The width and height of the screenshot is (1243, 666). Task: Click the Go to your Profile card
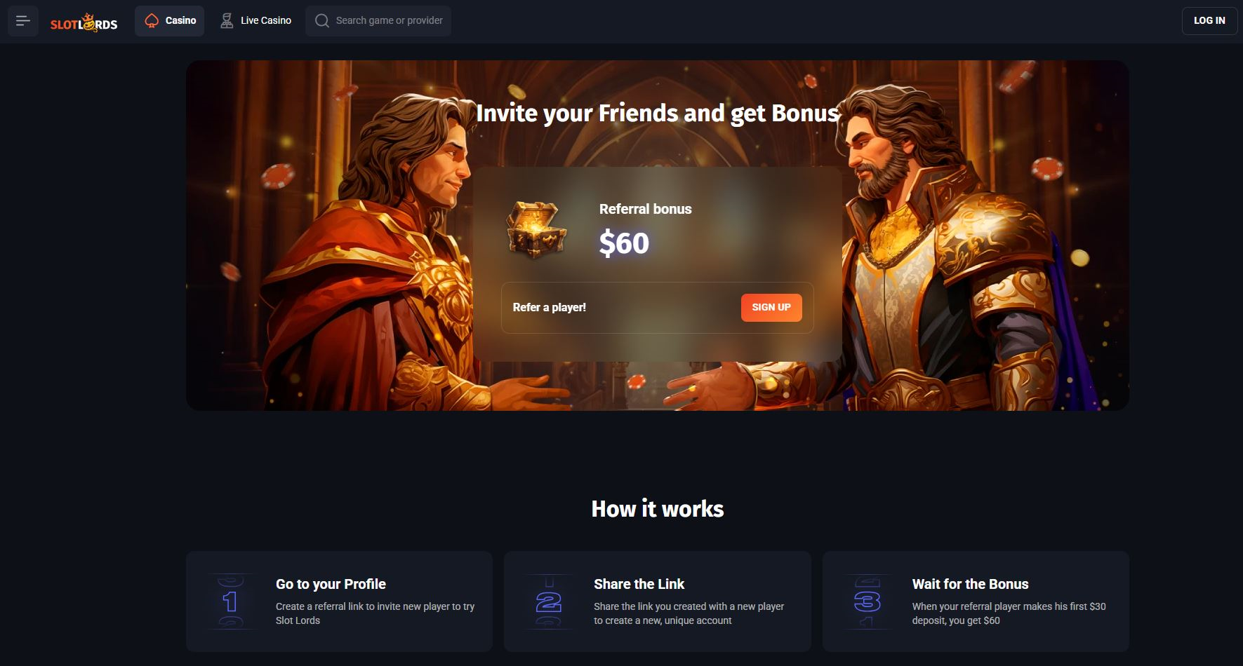[x=339, y=602]
